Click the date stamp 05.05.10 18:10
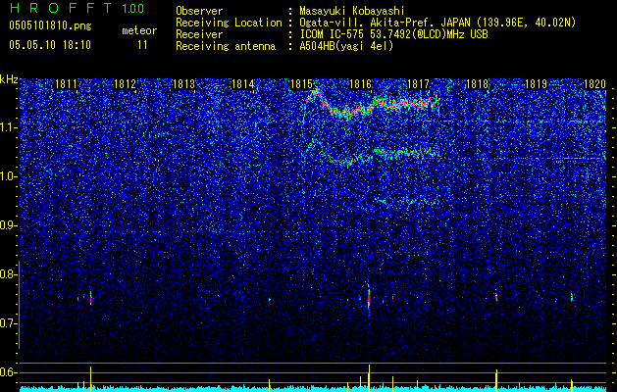Image resolution: width=617 pixels, height=392 pixels. point(50,45)
